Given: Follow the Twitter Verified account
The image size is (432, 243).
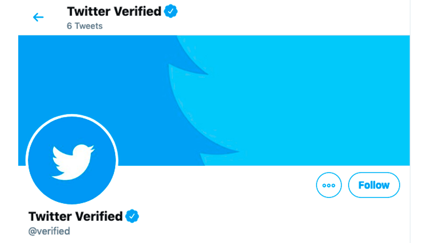Looking at the screenshot, I should (x=374, y=185).
